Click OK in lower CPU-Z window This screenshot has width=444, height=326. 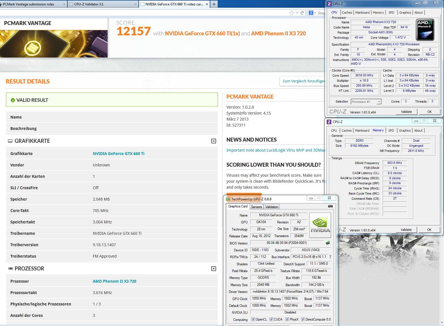tap(429, 230)
